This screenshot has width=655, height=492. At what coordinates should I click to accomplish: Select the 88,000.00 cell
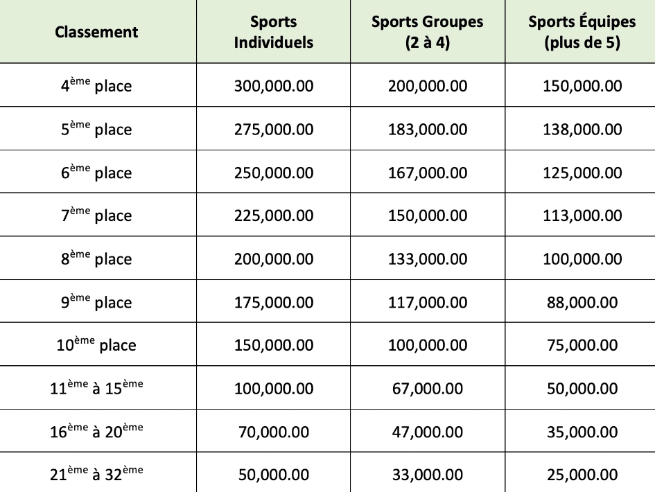click(582, 302)
